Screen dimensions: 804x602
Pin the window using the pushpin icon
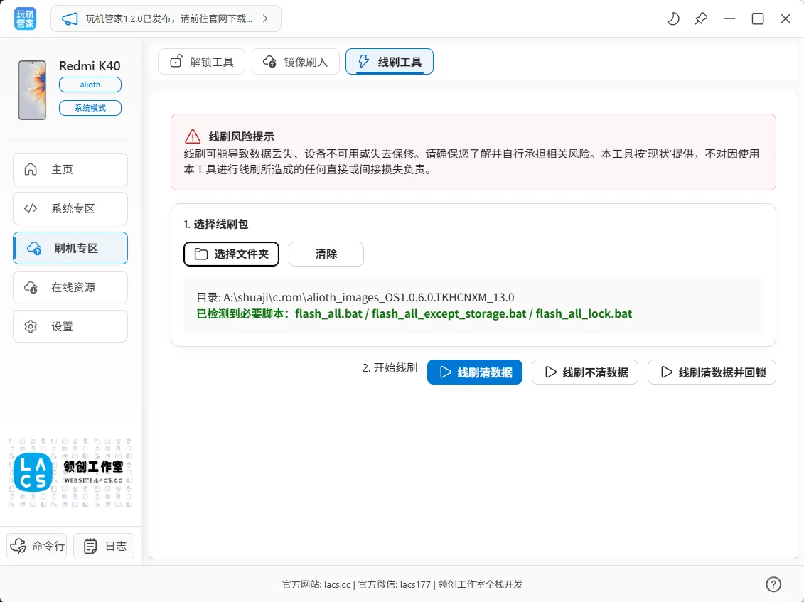(701, 19)
